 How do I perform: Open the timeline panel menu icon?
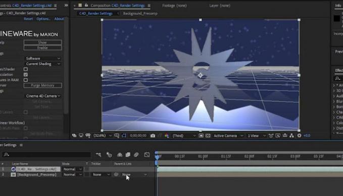pos(21,145)
